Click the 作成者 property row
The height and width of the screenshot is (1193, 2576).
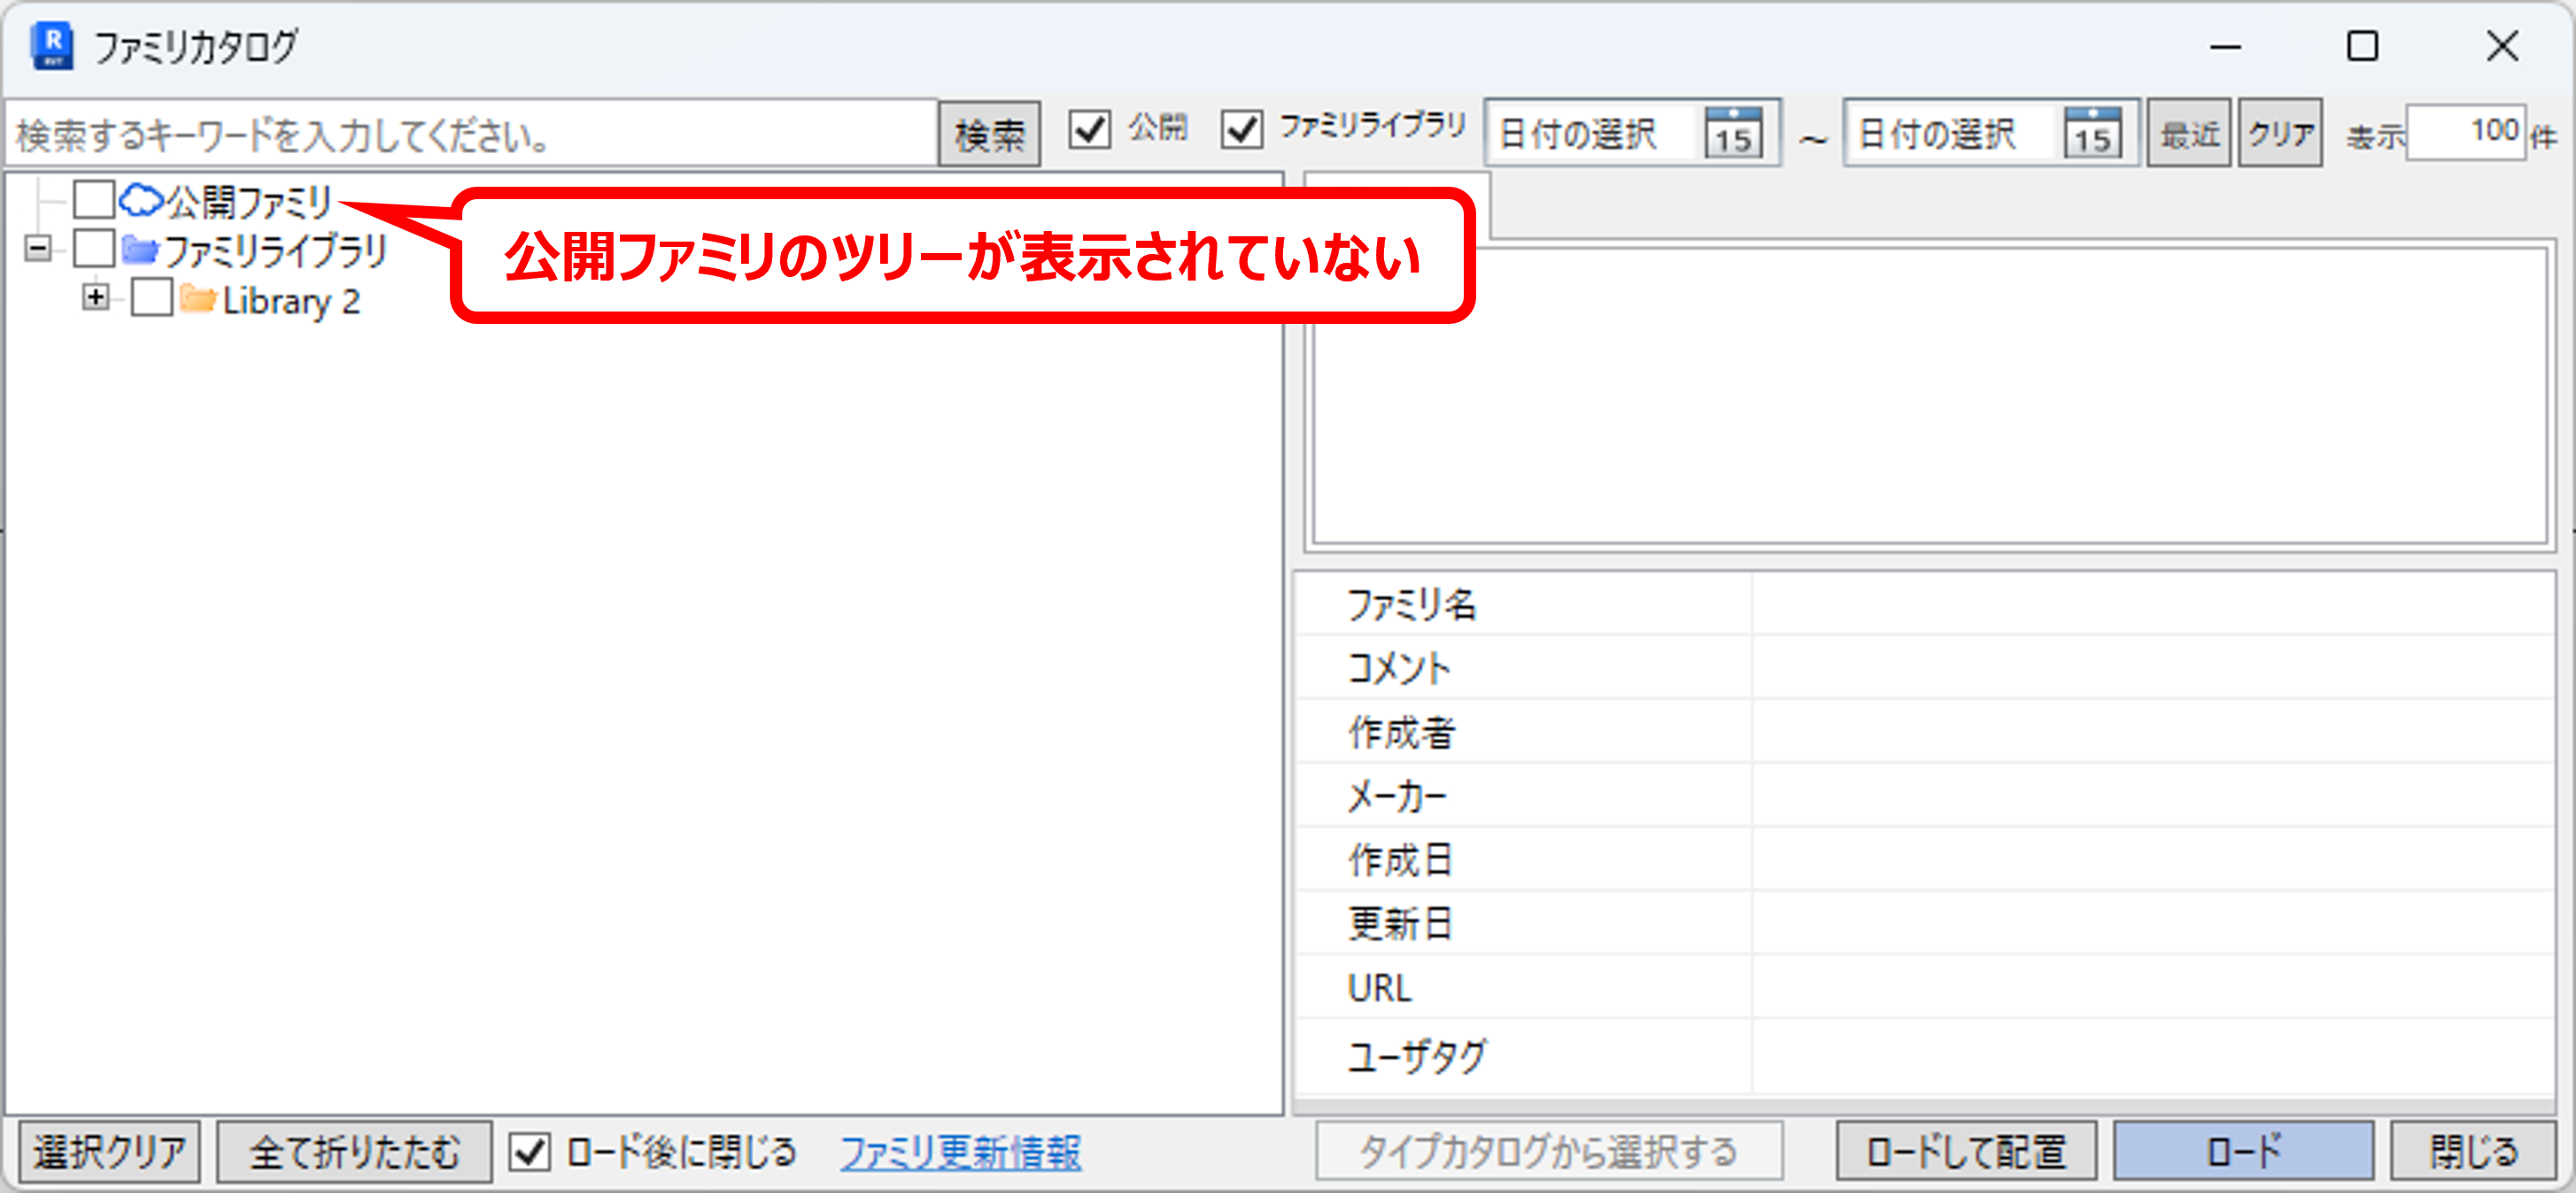(x=1925, y=733)
